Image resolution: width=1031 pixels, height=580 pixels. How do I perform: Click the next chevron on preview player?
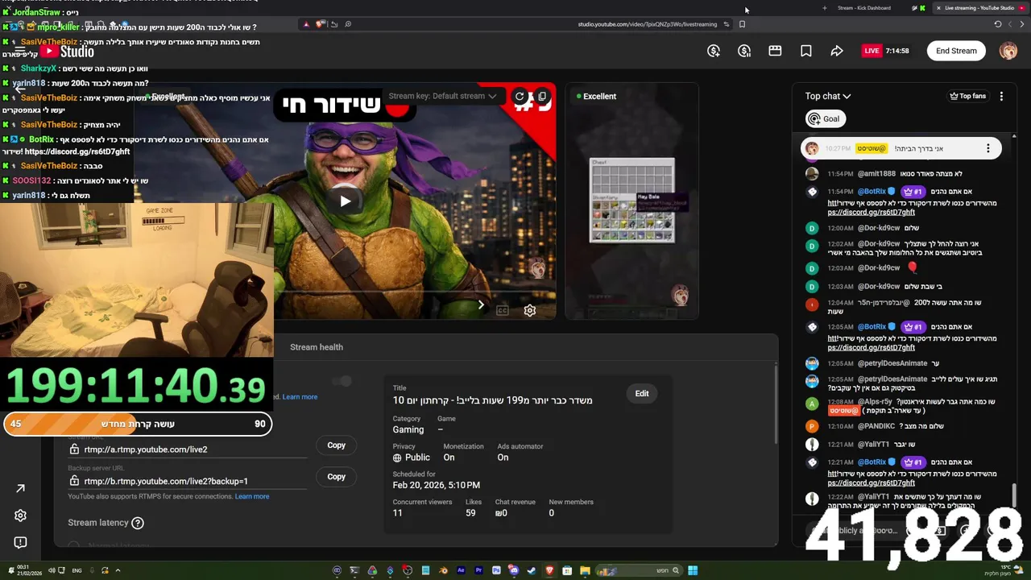click(481, 304)
